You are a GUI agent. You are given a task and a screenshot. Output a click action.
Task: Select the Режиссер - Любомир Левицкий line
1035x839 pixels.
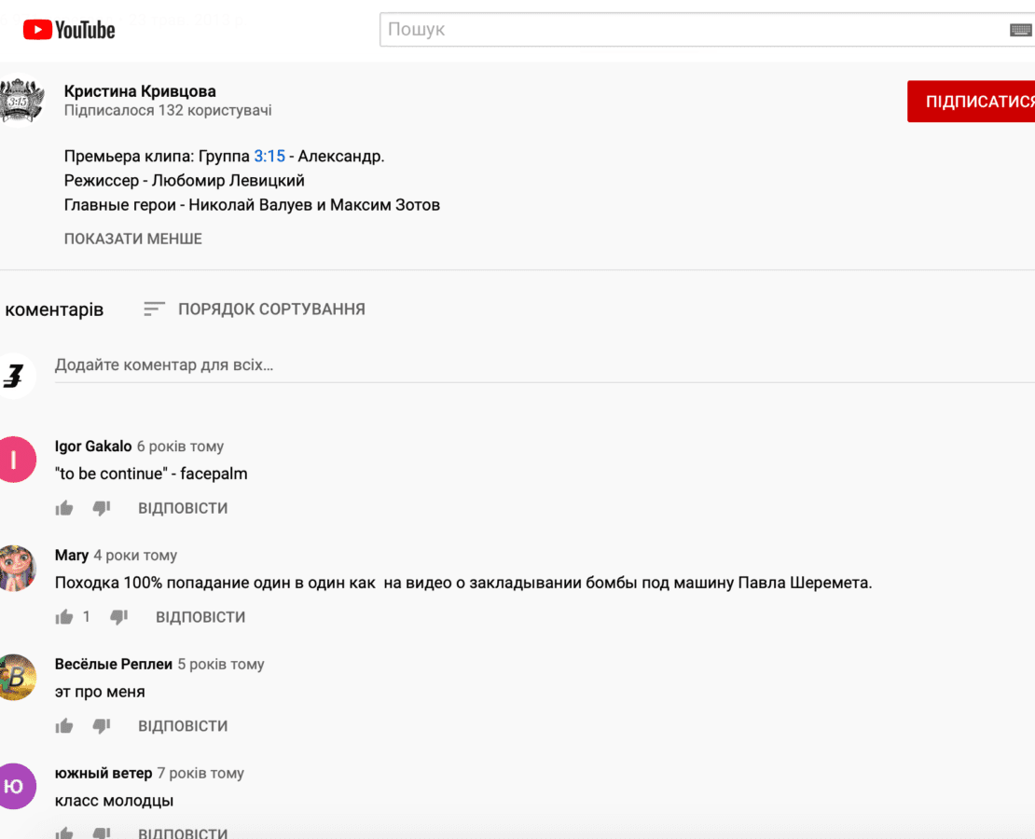point(185,180)
